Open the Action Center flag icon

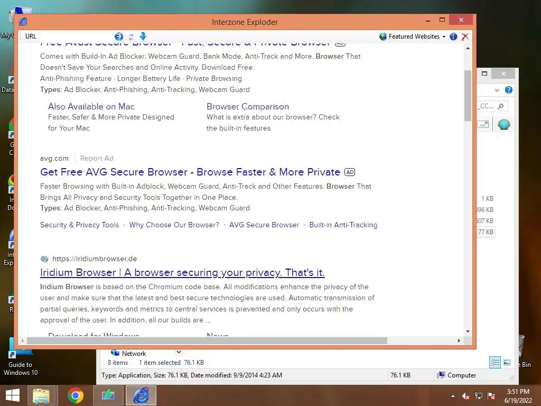tap(491, 396)
